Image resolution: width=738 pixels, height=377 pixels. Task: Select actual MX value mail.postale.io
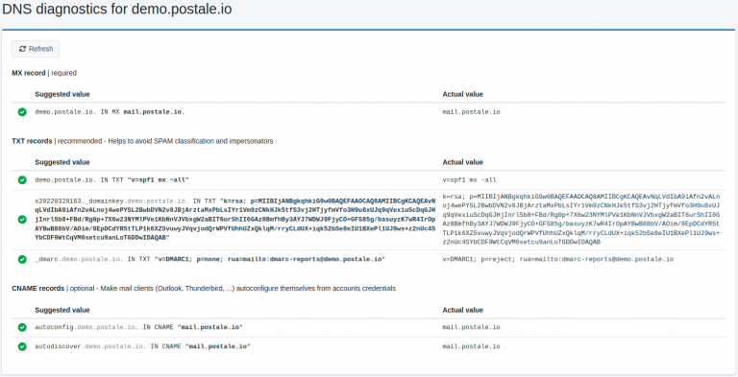(471, 112)
